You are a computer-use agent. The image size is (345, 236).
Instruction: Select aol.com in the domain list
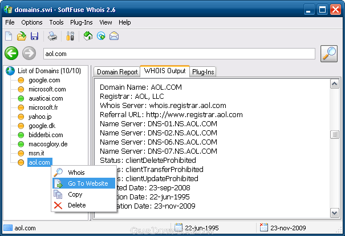click(39, 162)
